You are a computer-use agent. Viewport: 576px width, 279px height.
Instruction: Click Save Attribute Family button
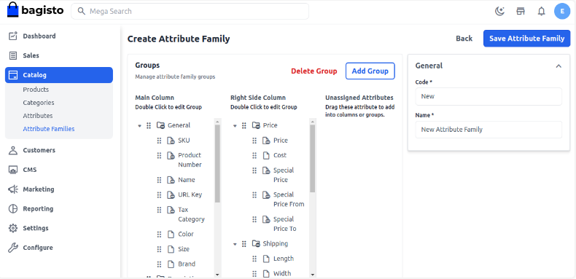point(526,39)
